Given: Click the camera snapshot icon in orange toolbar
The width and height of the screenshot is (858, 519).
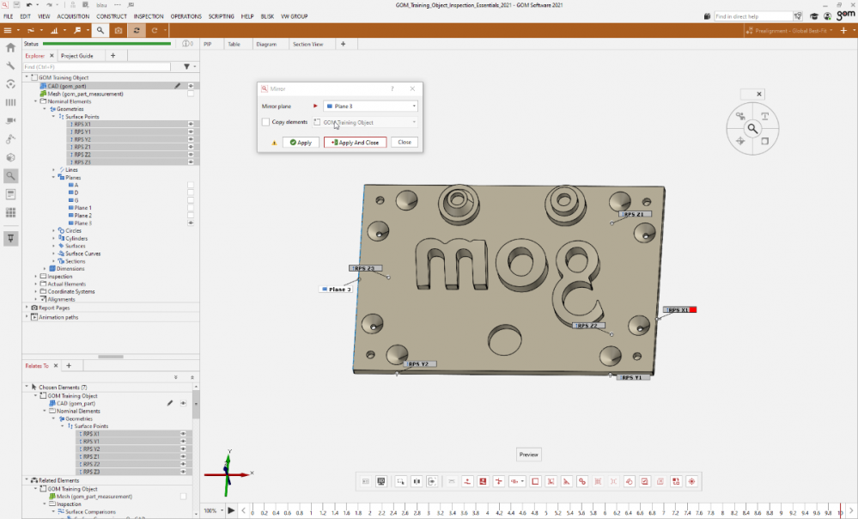Looking at the screenshot, I should coord(119,30).
